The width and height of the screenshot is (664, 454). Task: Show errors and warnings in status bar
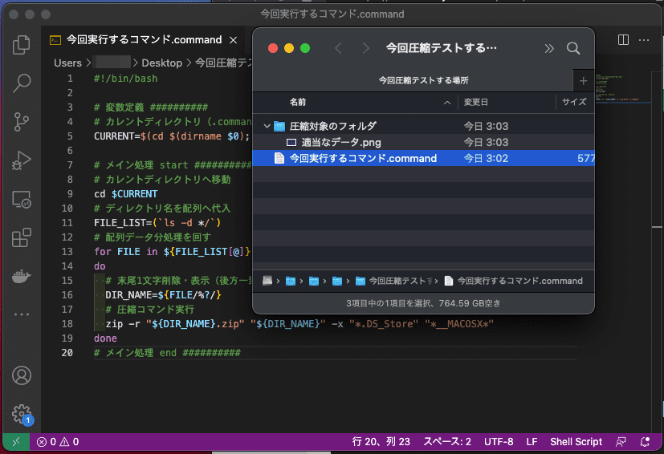coord(58,442)
